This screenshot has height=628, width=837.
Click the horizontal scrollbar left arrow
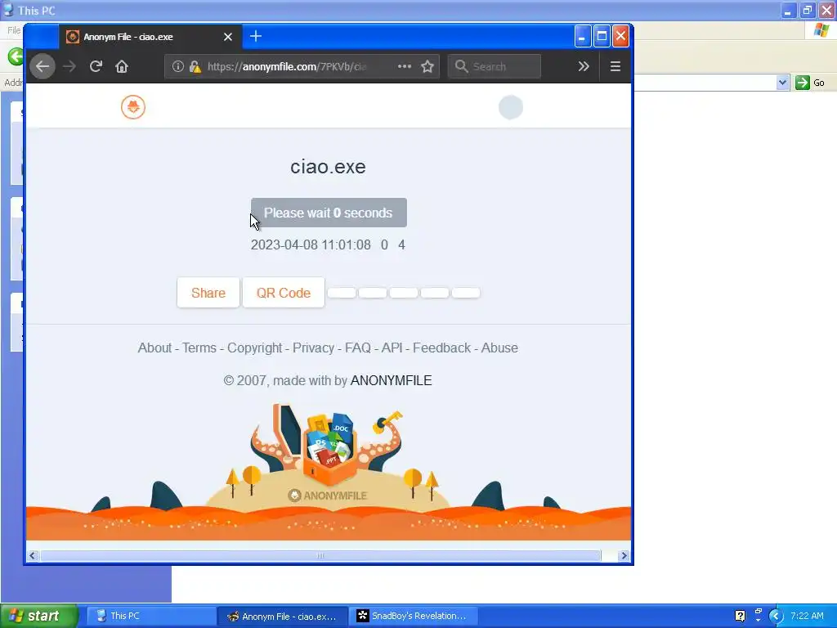click(x=33, y=555)
